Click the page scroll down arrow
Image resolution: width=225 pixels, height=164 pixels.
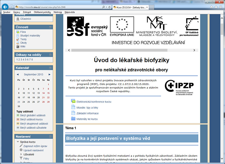pos(222,159)
